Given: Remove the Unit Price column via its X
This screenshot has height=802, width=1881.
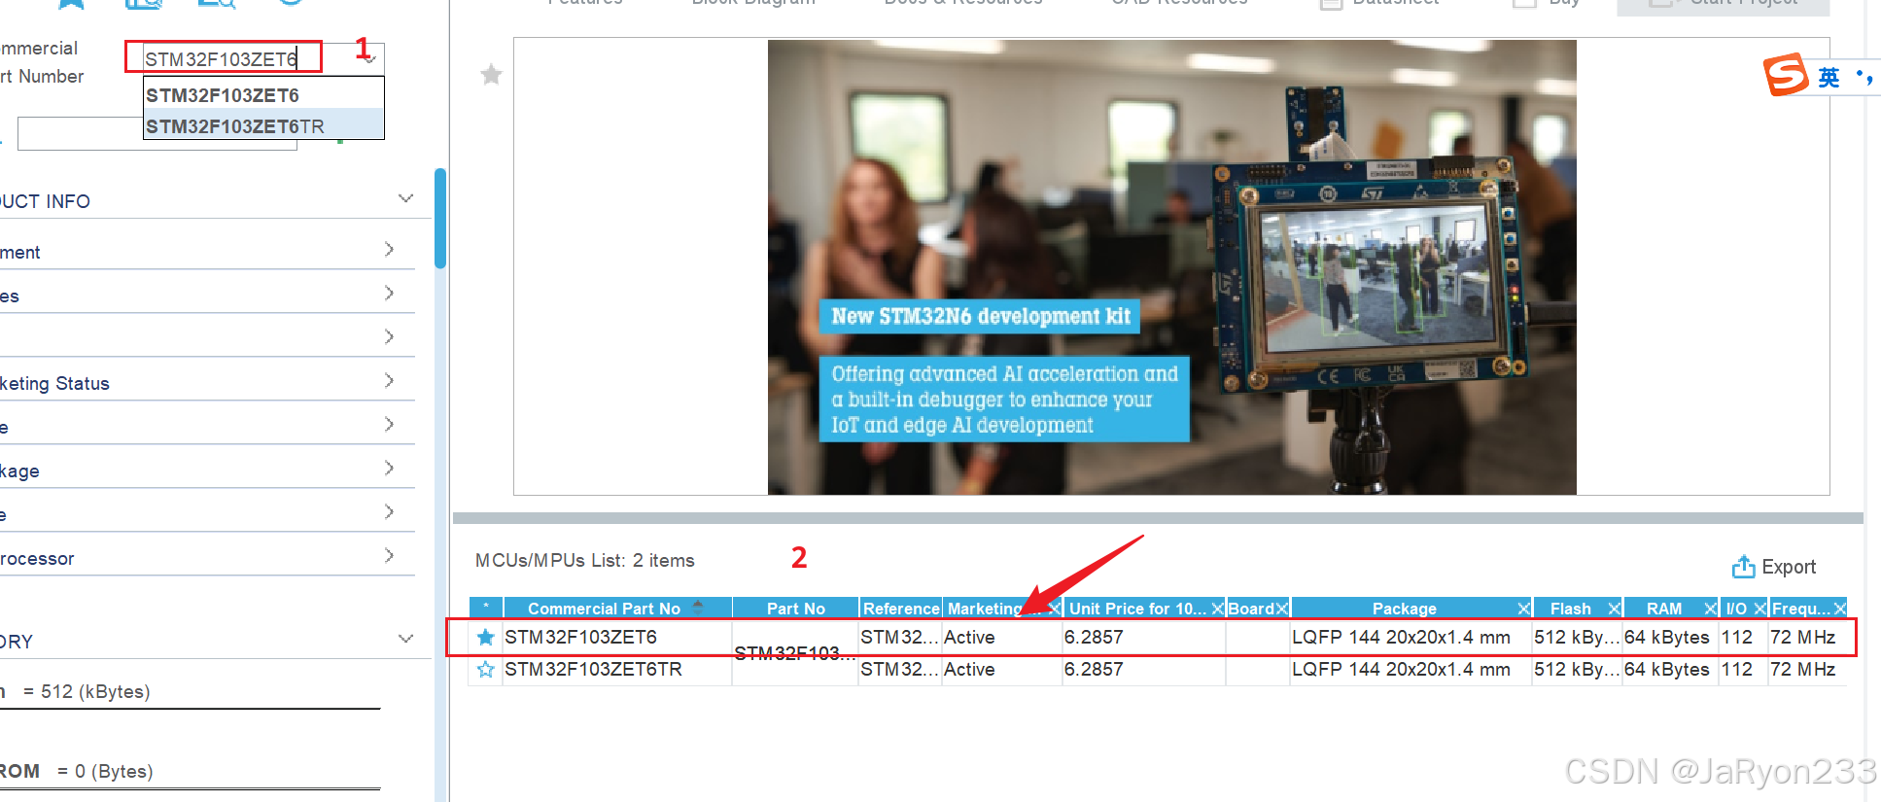Looking at the screenshot, I should click(x=1217, y=609).
